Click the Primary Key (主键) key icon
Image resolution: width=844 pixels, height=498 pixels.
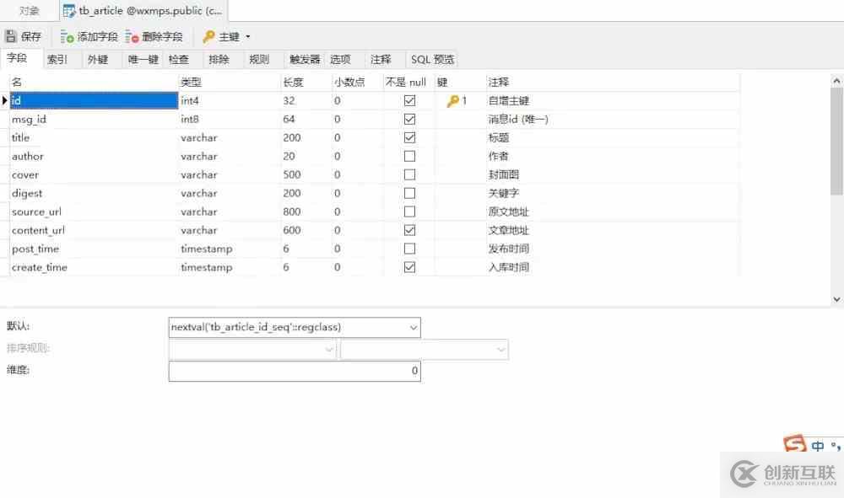(208, 36)
